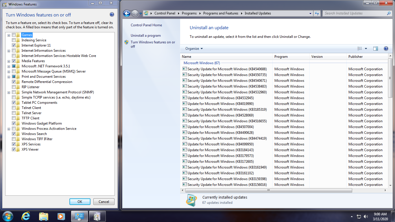
Task: Open address bar history dropdown
Action: (310, 13)
